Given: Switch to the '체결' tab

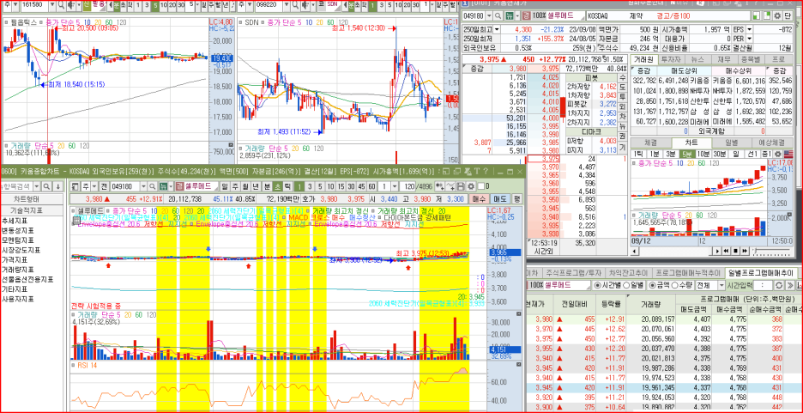Looking at the screenshot, I should pos(651,143).
